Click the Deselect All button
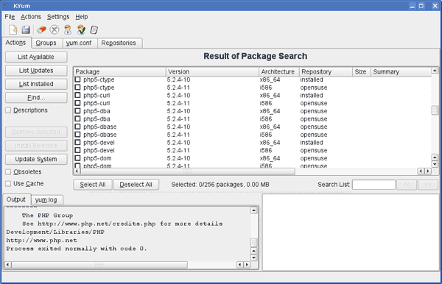Viewport: 442px width, 284px height. click(x=136, y=185)
